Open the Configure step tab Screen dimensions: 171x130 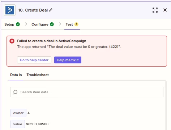coord(43,24)
